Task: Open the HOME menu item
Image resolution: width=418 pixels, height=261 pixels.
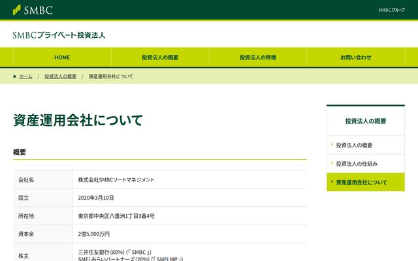Action: click(62, 57)
